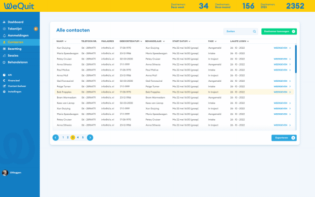
Task: Select the Anna Mull name cell
Action: tap(63, 75)
